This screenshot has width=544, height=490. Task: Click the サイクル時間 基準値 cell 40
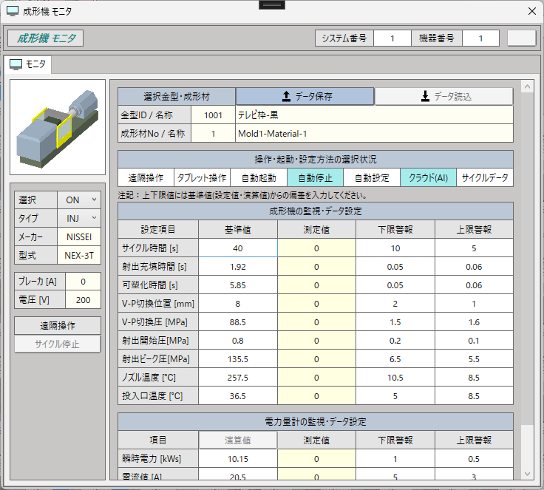pyautogui.click(x=238, y=248)
